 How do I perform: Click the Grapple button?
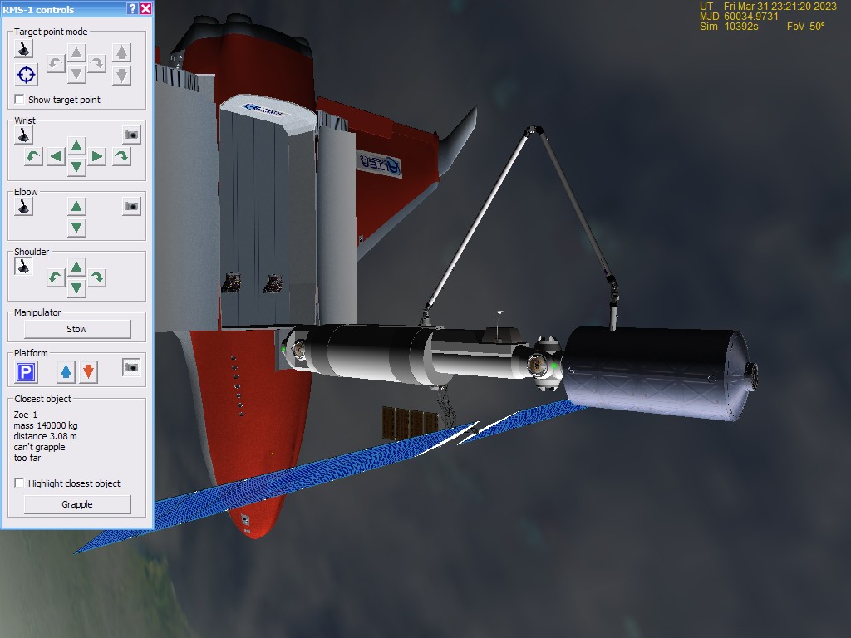(77, 504)
